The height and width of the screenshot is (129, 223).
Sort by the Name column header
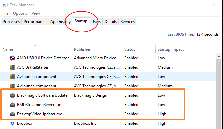[x=36, y=49]
